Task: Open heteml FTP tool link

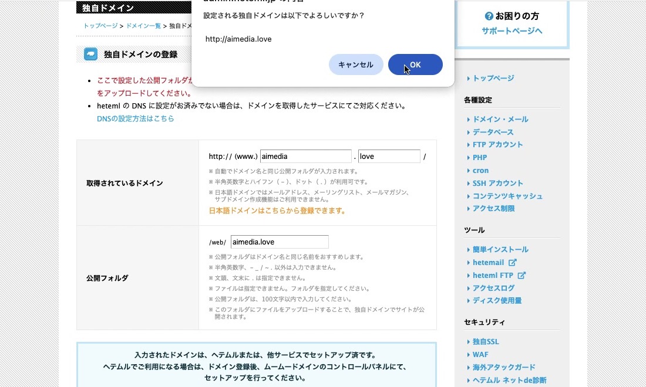Action: click(493, 275)
